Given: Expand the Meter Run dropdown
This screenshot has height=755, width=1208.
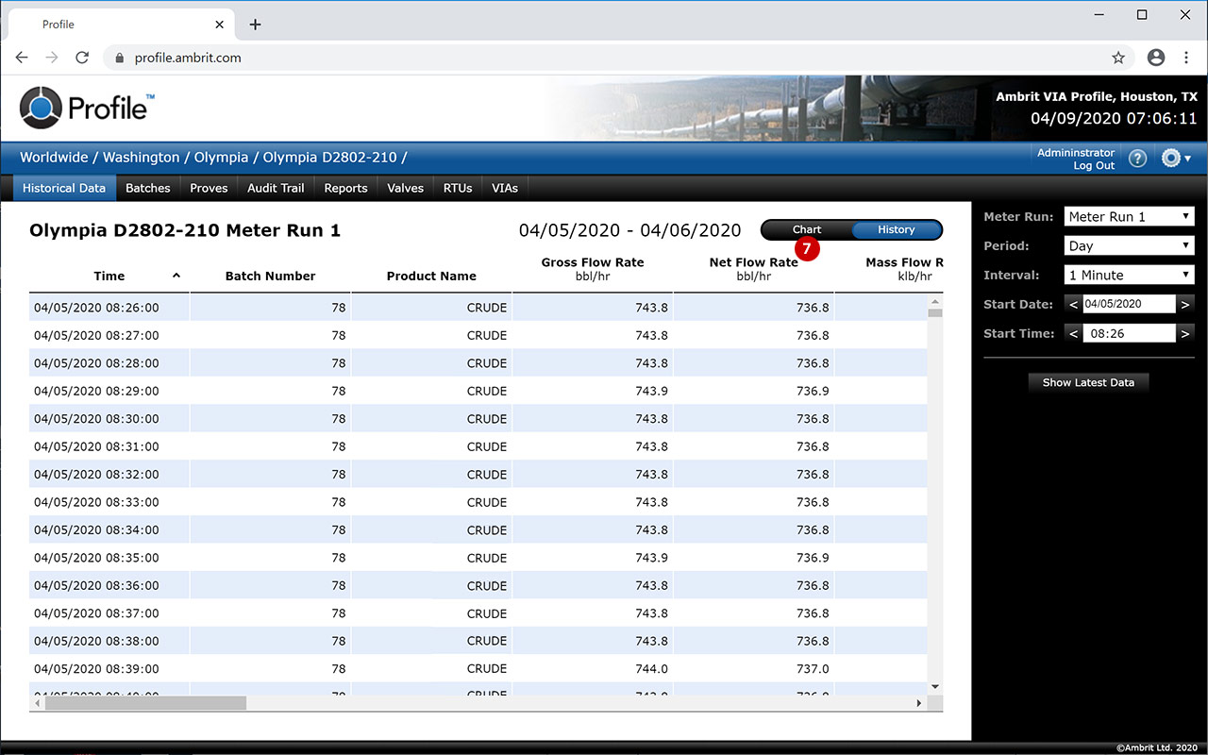Looking at the screenshot, I should (x=1129, y=217).
